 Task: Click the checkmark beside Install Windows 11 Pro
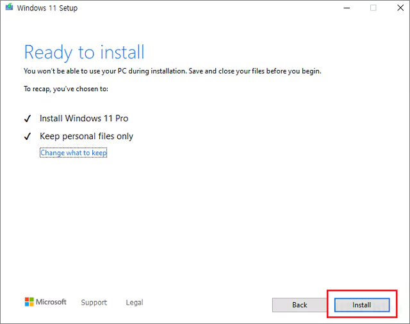(x=28, y=119)
